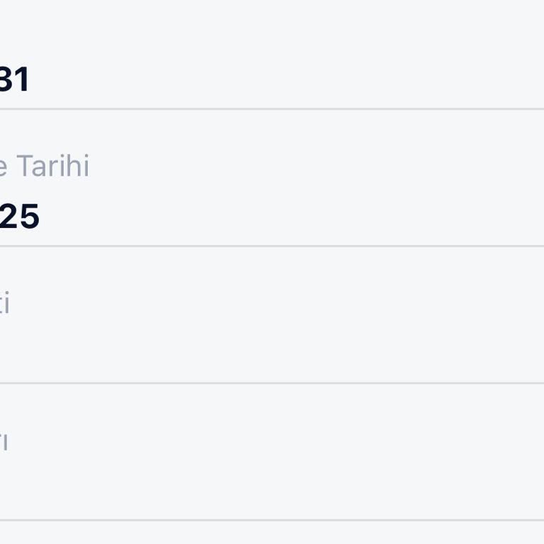Image resolution: width=544 pixels, height=544 pixels.
Task: Click the bold value ending in 25
Action: [x=19, y=216]
